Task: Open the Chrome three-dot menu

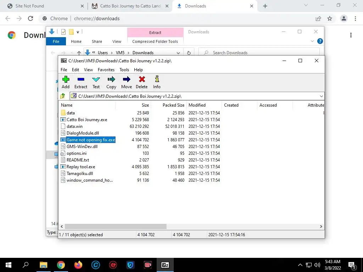Action: tap(355, 18)
